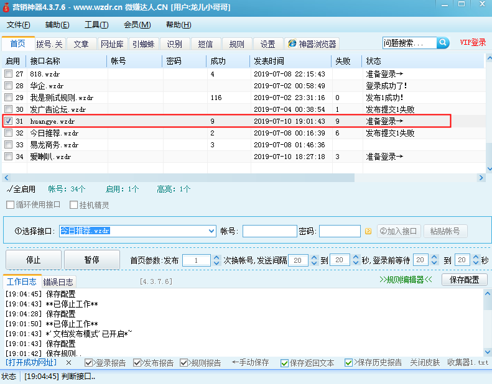Check the box for row 33 易龙商务.wzdr

coord(9,145)
